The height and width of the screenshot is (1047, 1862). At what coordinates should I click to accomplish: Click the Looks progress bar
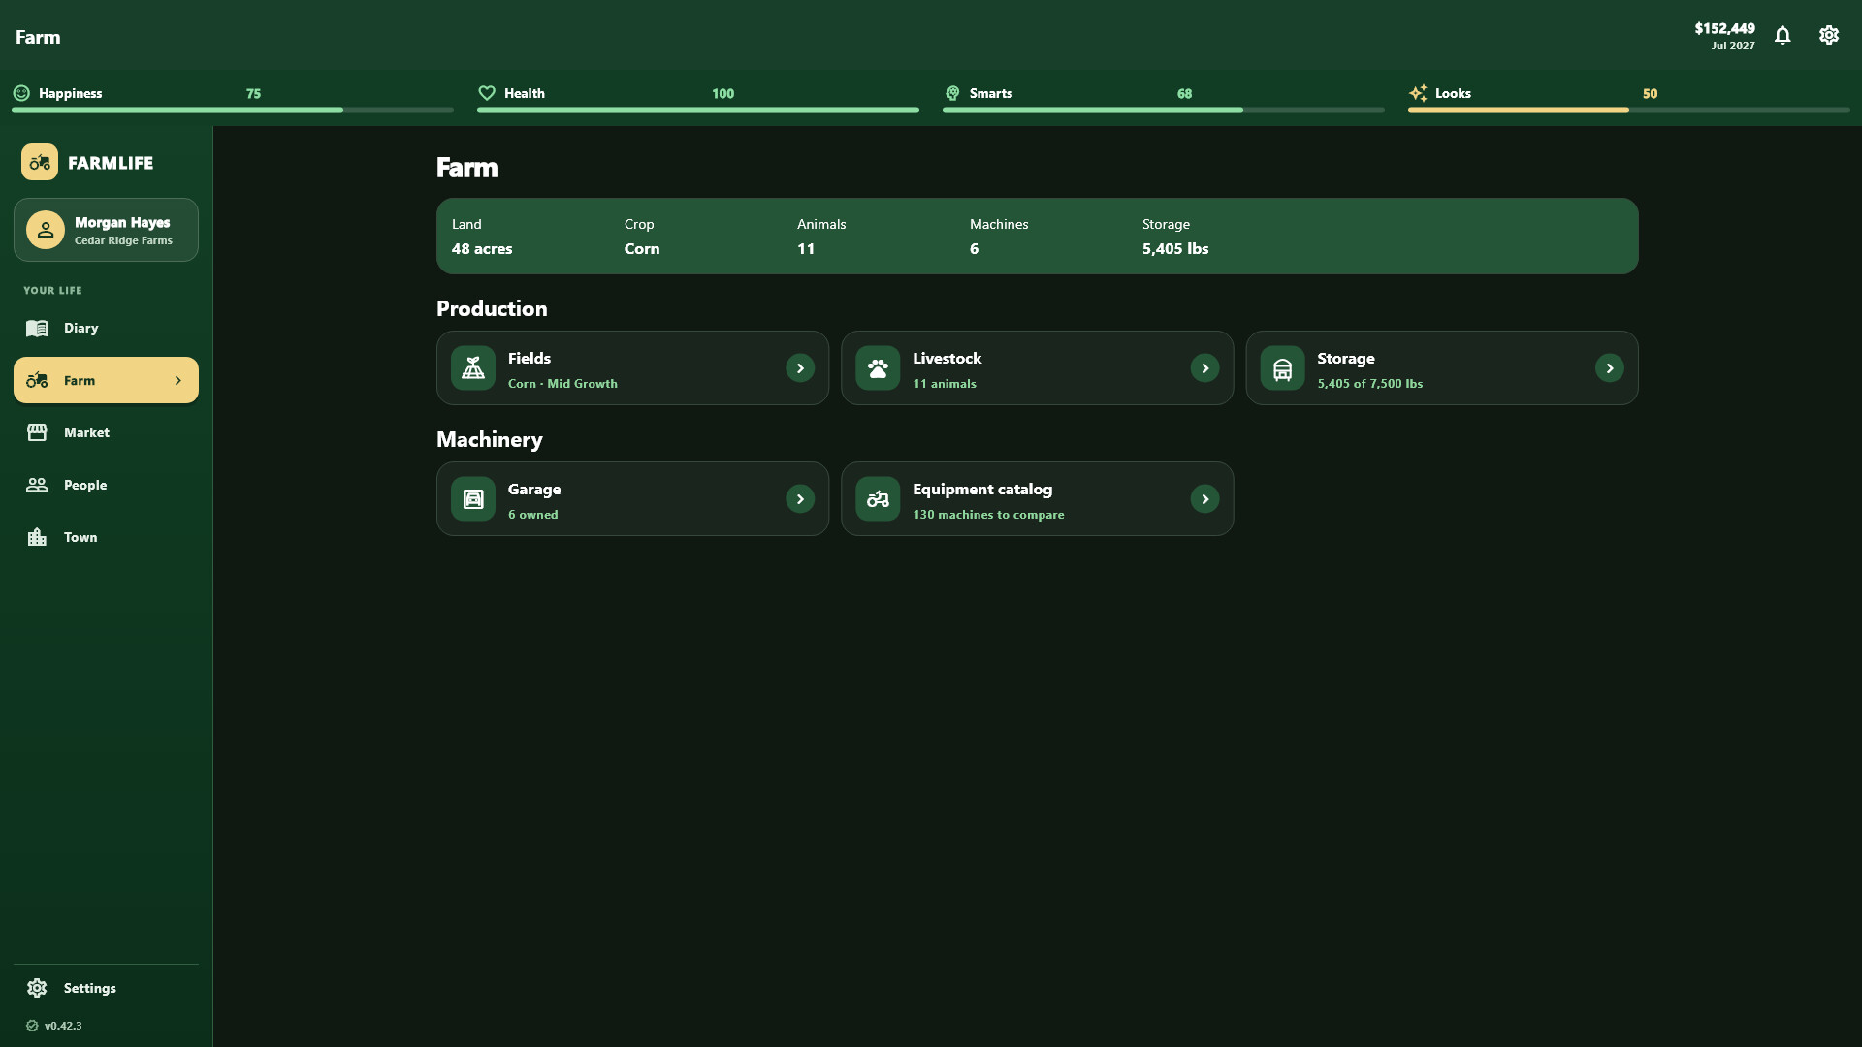1629,111
